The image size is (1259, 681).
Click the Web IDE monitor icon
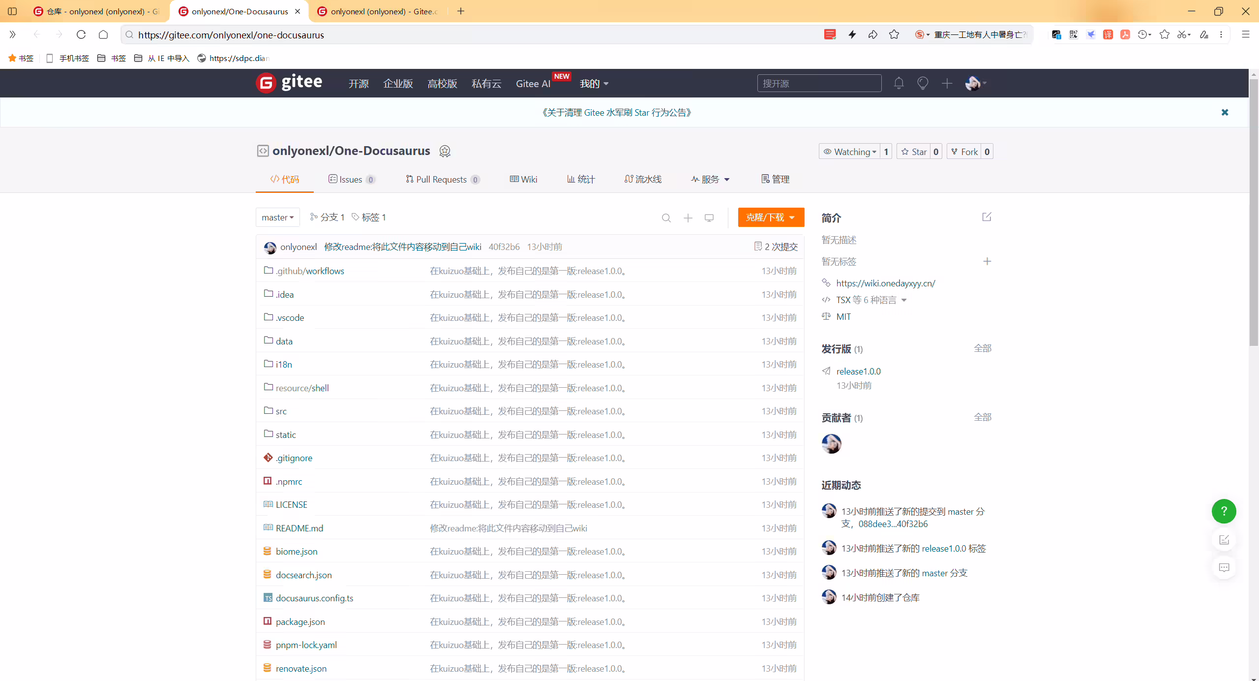click(709, 217)
